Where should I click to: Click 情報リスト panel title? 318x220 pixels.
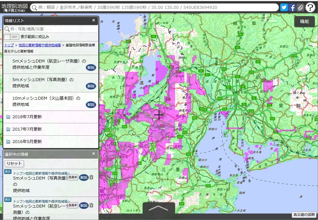click(14, 21)
